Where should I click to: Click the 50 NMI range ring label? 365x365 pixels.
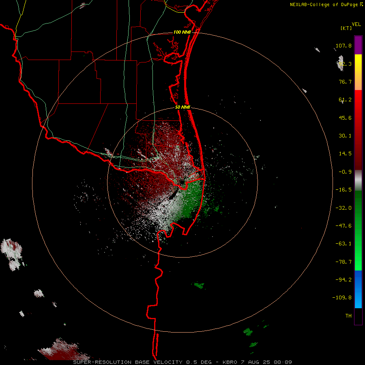(x=182, y=107)
